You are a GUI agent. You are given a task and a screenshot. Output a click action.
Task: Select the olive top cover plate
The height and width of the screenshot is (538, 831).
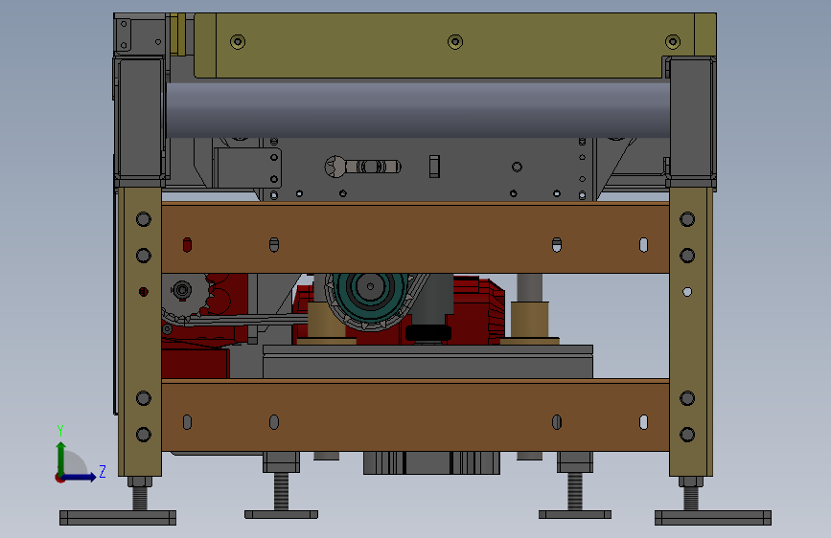point(454,46)
